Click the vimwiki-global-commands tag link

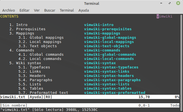[110, 54]
